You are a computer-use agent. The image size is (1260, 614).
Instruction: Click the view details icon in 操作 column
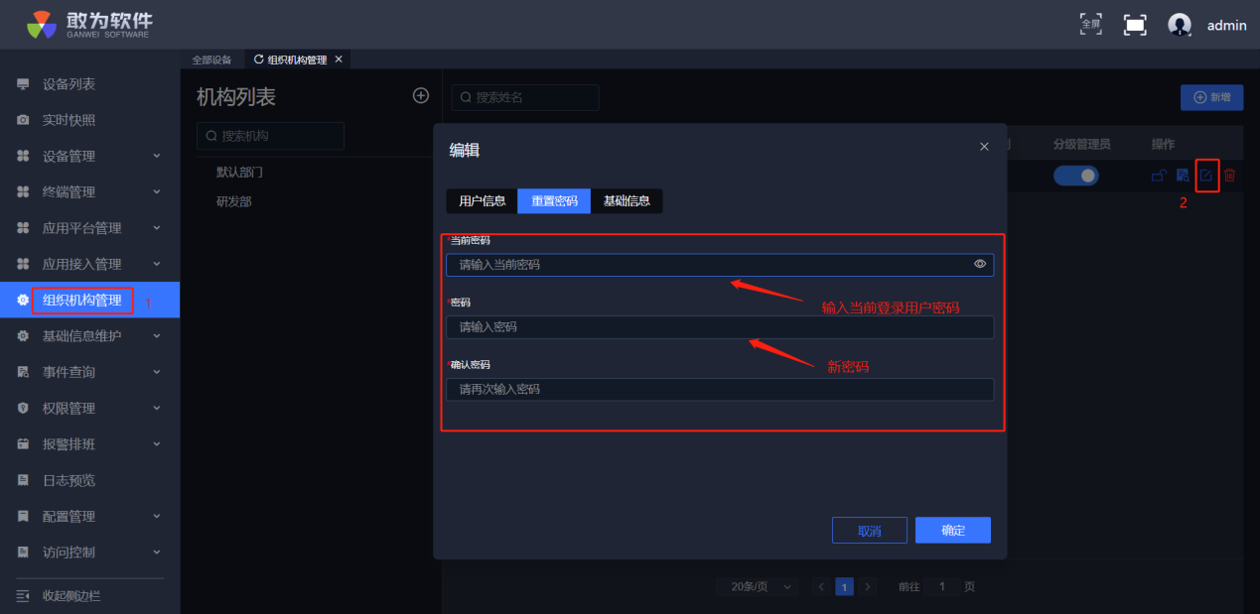(x=1183, y=176)
